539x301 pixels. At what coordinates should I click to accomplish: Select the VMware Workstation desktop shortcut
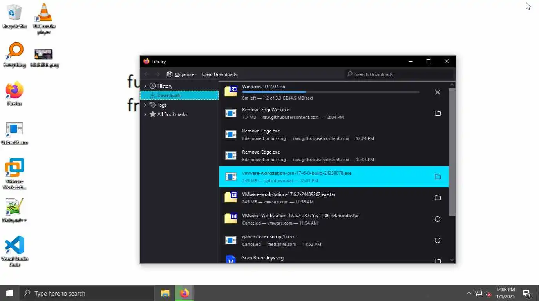pyautogui.click(x=14, y=174)
